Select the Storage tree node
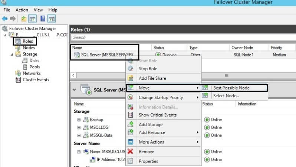The image size is (296, 167). pos(30,54)
